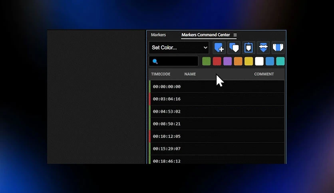Click the blue and white split marker icon
Viewport: 334px width, 193px height.
point(278,47)
